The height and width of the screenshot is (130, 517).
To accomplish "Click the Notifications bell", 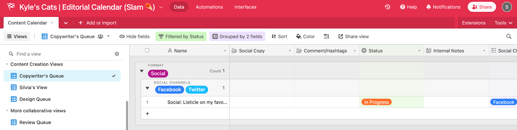I will point(443,7).
